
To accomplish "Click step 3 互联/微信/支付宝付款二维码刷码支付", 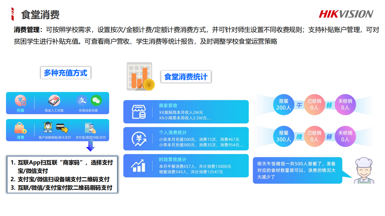I will [61, 188].
